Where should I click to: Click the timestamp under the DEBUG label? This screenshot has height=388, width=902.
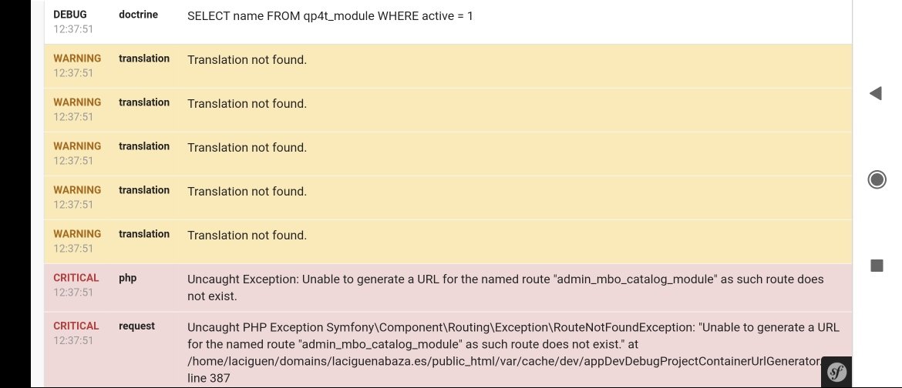(73, 29)
